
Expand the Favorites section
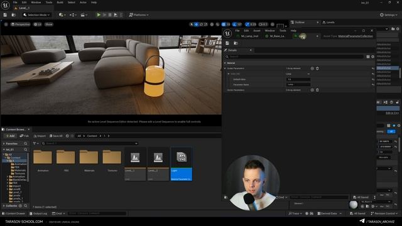(4, 144)
